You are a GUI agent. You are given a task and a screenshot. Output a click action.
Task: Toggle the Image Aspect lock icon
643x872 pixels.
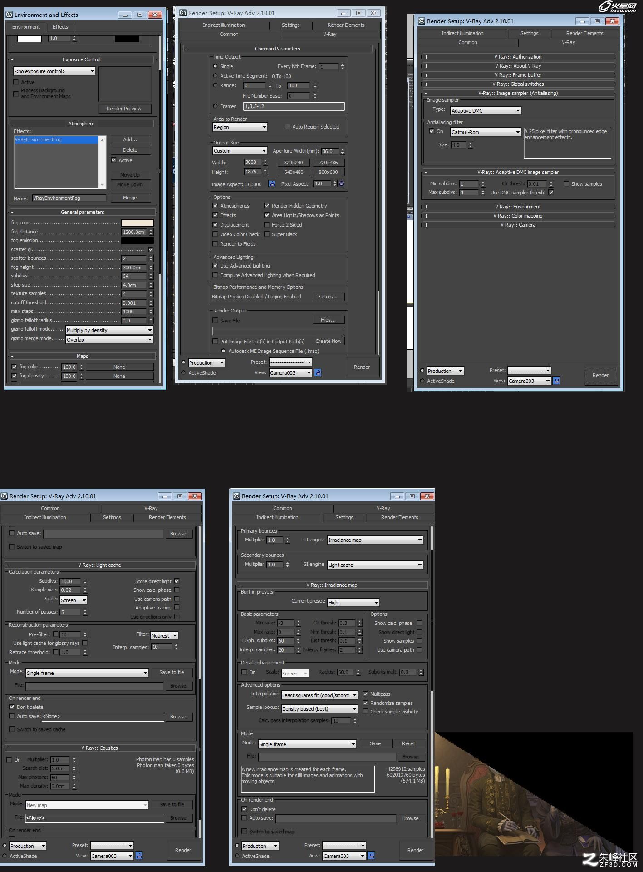coord(272,184)
